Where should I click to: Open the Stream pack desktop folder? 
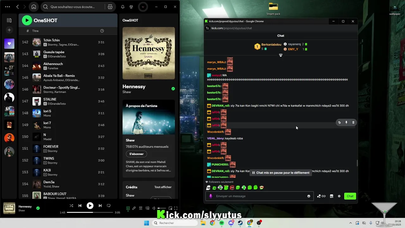click(x=273, y=9)
